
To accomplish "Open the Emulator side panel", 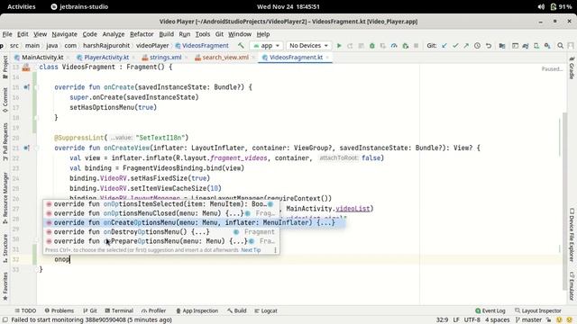I will (x=572, y=286).
